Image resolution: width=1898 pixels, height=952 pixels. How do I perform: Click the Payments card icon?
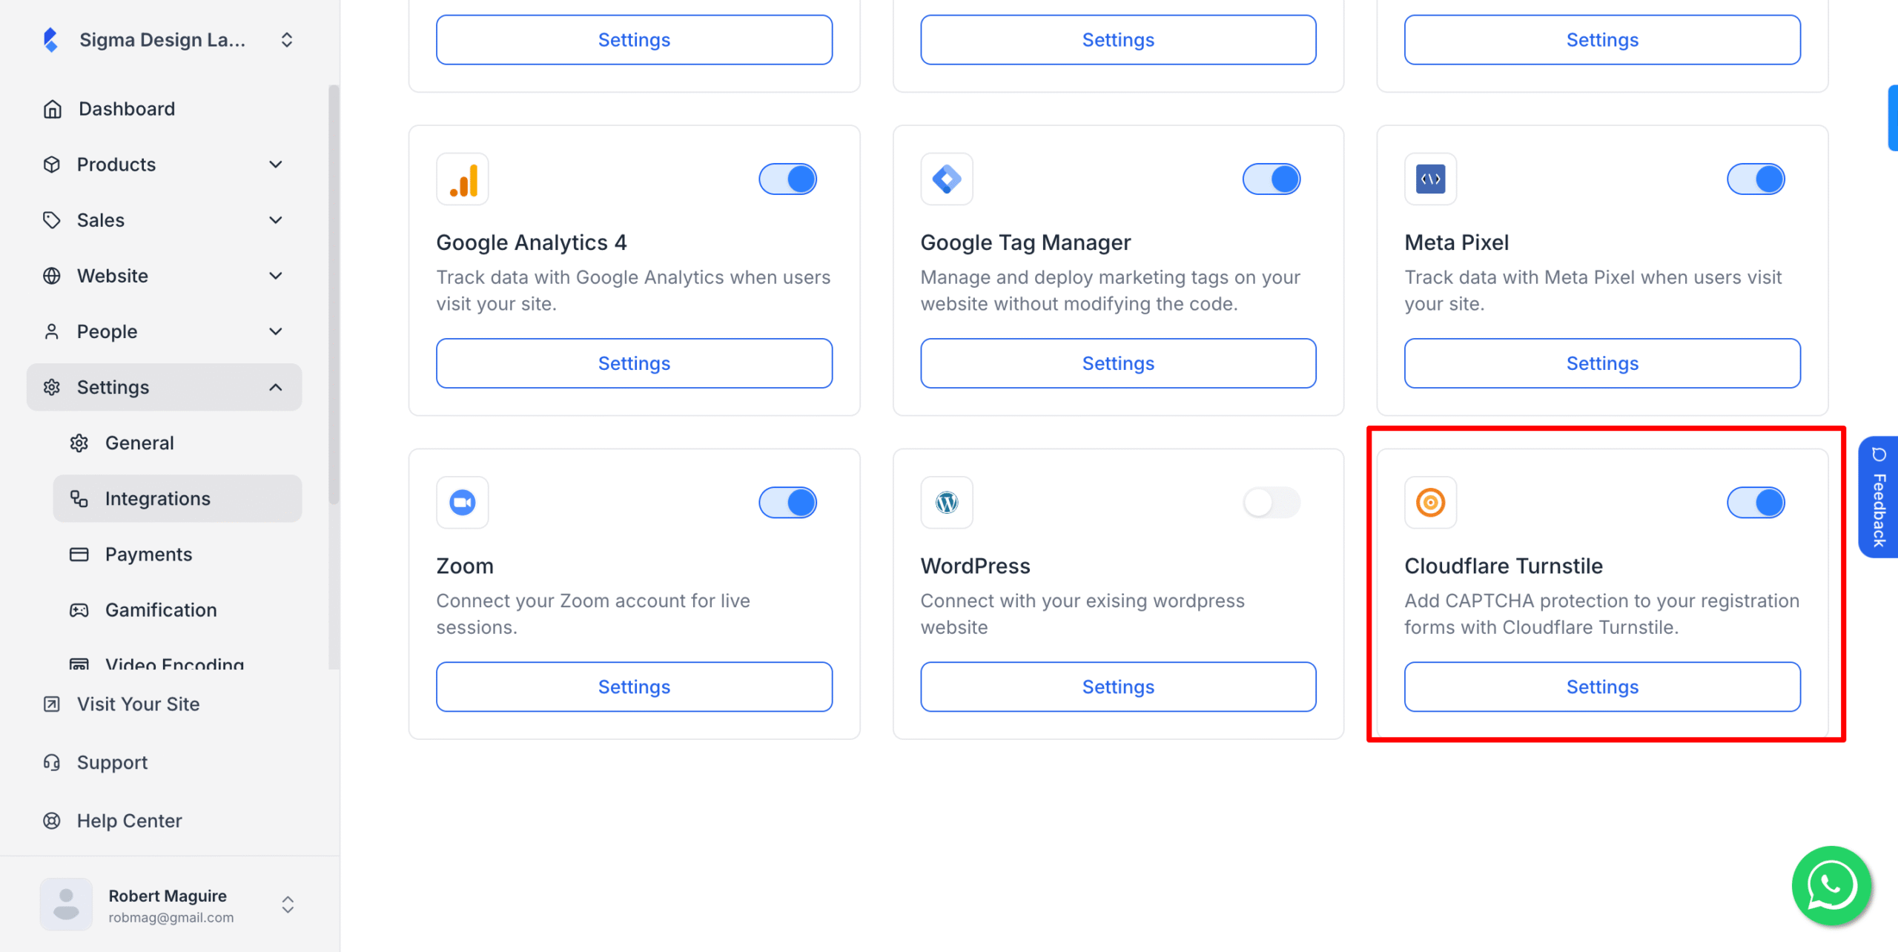tap(79, 554)
